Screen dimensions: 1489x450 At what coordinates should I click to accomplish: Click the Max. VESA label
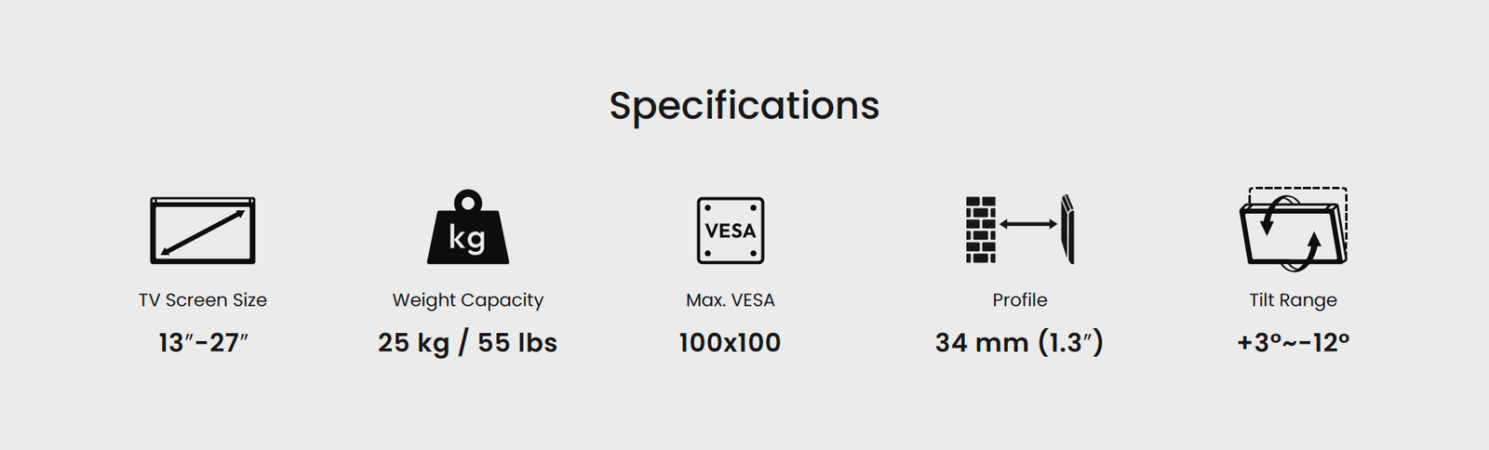pyautogui.click(x=731, y=300)
